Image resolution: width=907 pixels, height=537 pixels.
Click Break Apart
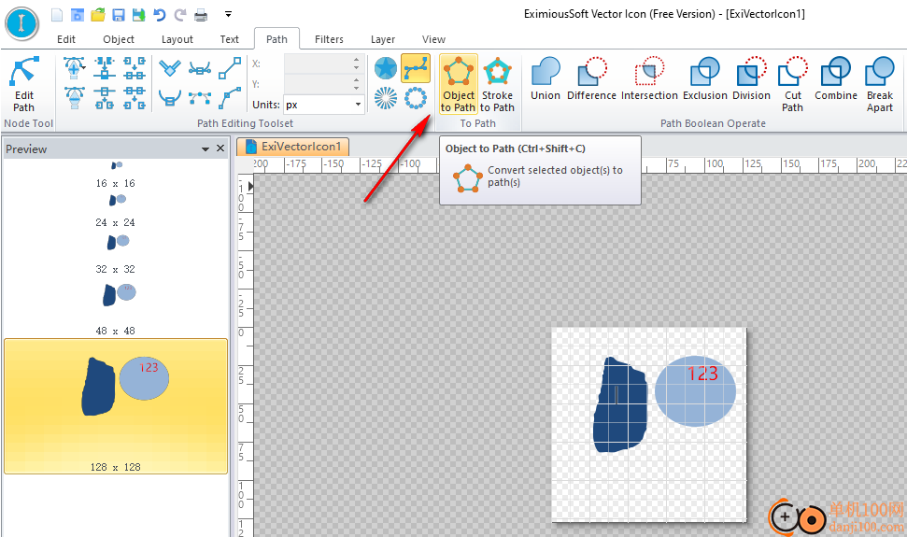879,84
